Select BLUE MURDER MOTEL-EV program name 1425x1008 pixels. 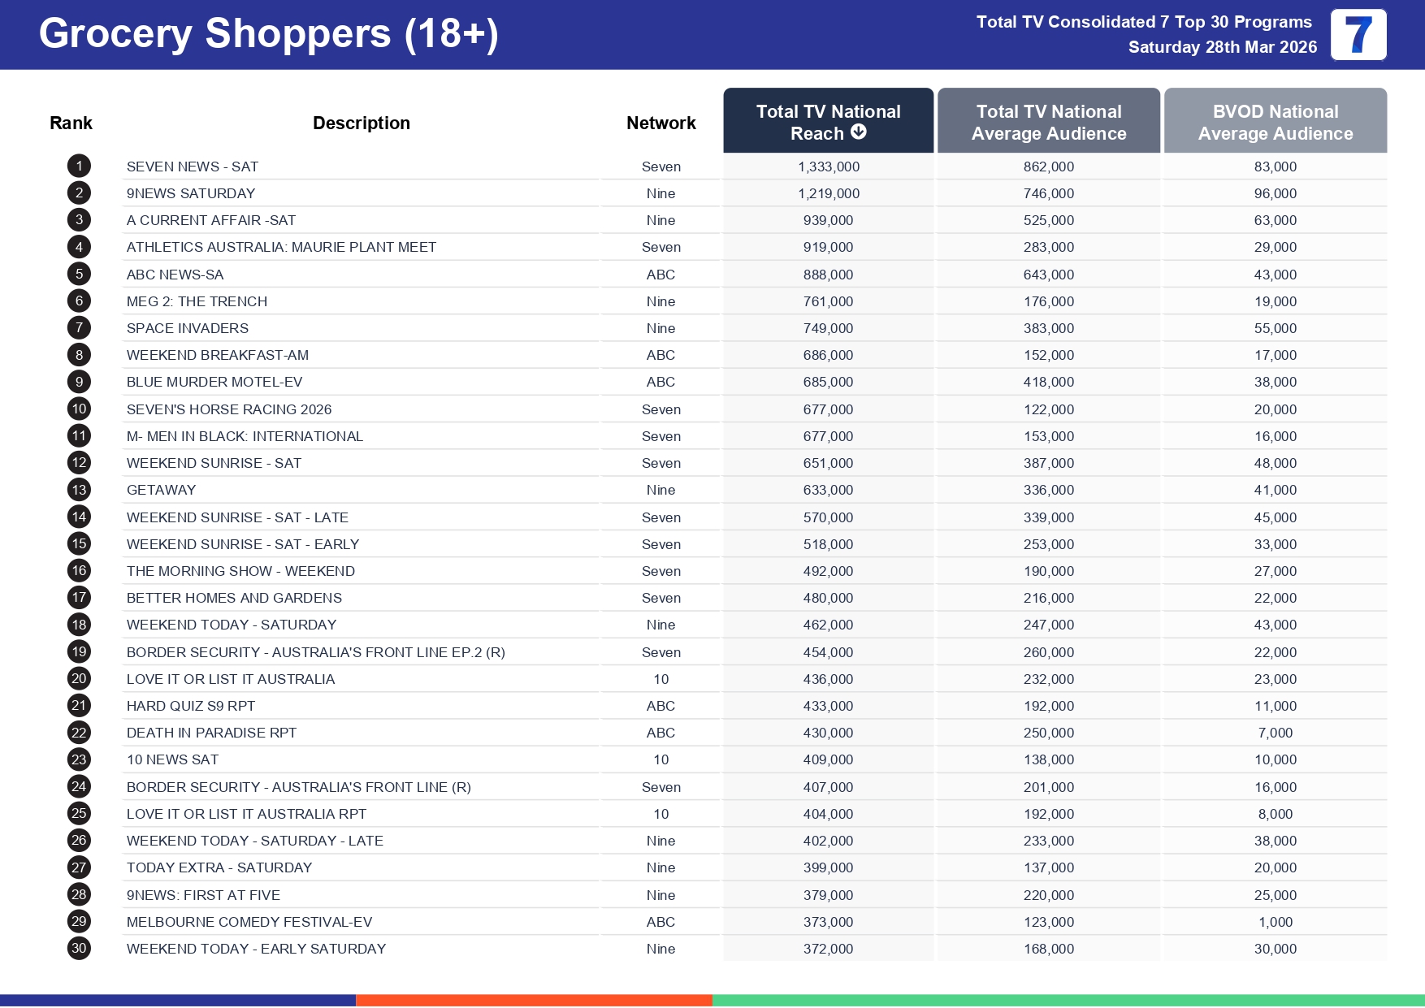[214, 382]
